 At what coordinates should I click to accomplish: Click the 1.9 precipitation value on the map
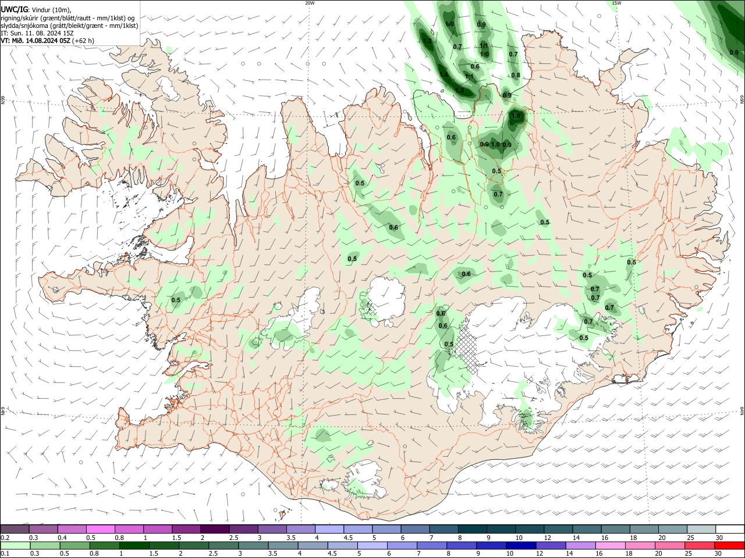[x=516, y=116]
